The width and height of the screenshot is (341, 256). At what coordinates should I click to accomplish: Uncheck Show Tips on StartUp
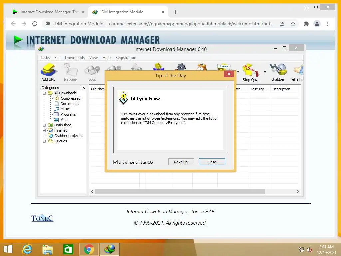coord(116,162)
